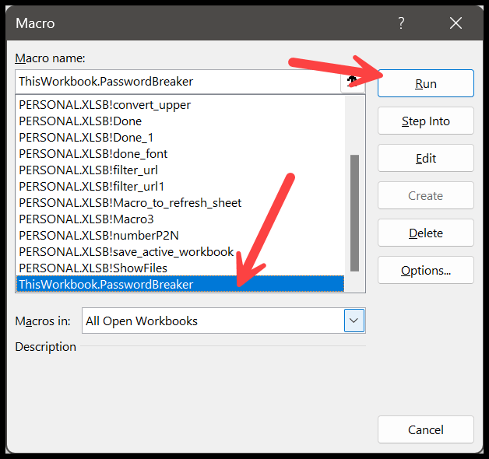
Task: Click the All Open Workbooks combo box
Action: pyautogui.click(x=223, y=321)
